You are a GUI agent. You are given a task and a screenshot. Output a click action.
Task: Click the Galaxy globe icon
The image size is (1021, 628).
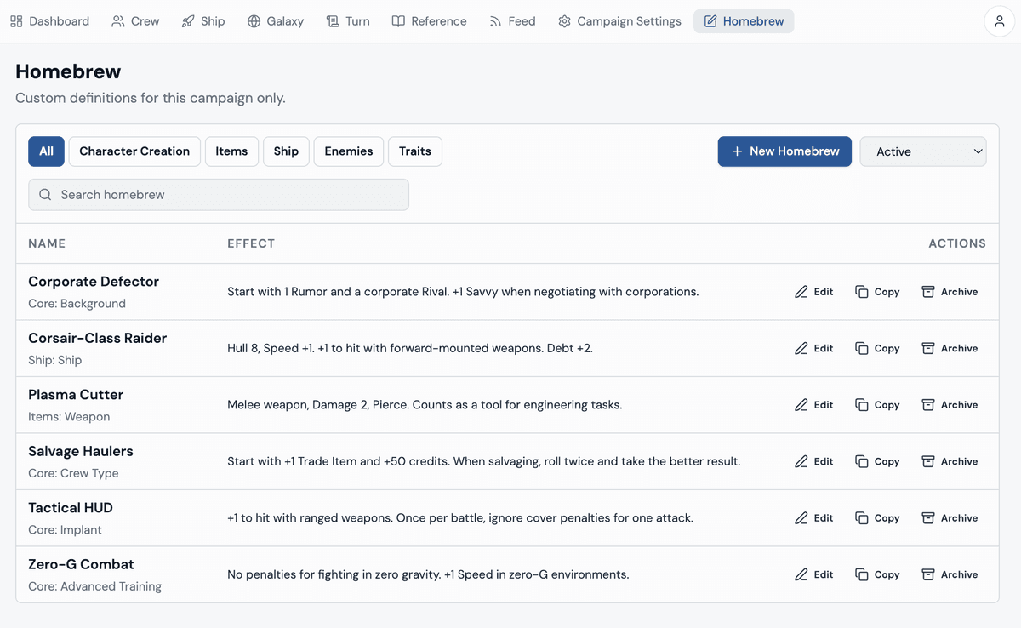(254, 21)
